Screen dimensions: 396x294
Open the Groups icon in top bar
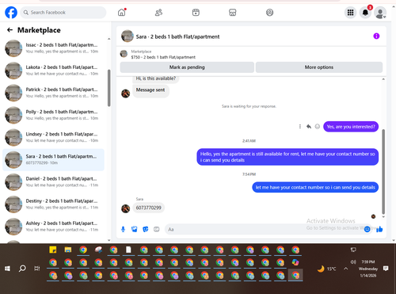point(269,13)
